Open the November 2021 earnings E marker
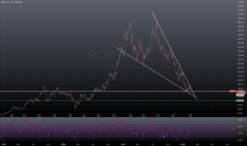Viewport: 247px width, 146px height. pyautogui.click(x=173, y=115)
